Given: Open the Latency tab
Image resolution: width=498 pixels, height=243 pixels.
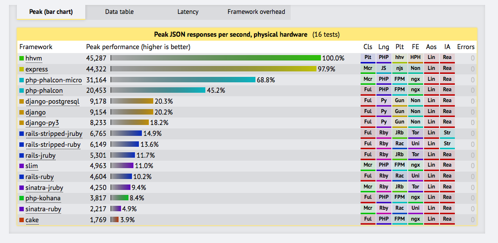Looking at the screenshot, I should 187,12.
